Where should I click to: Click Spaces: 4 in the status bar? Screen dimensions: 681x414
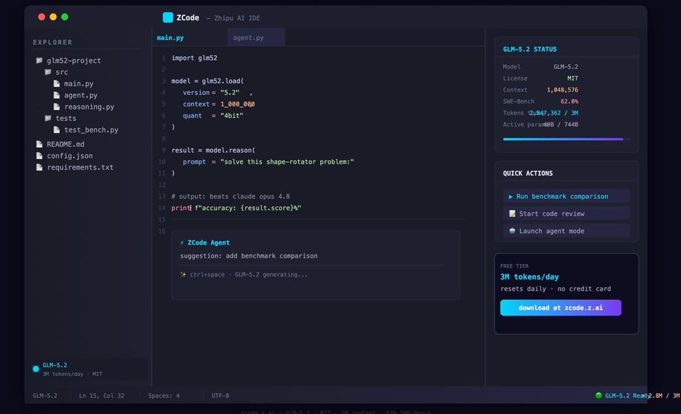[164, 396]
